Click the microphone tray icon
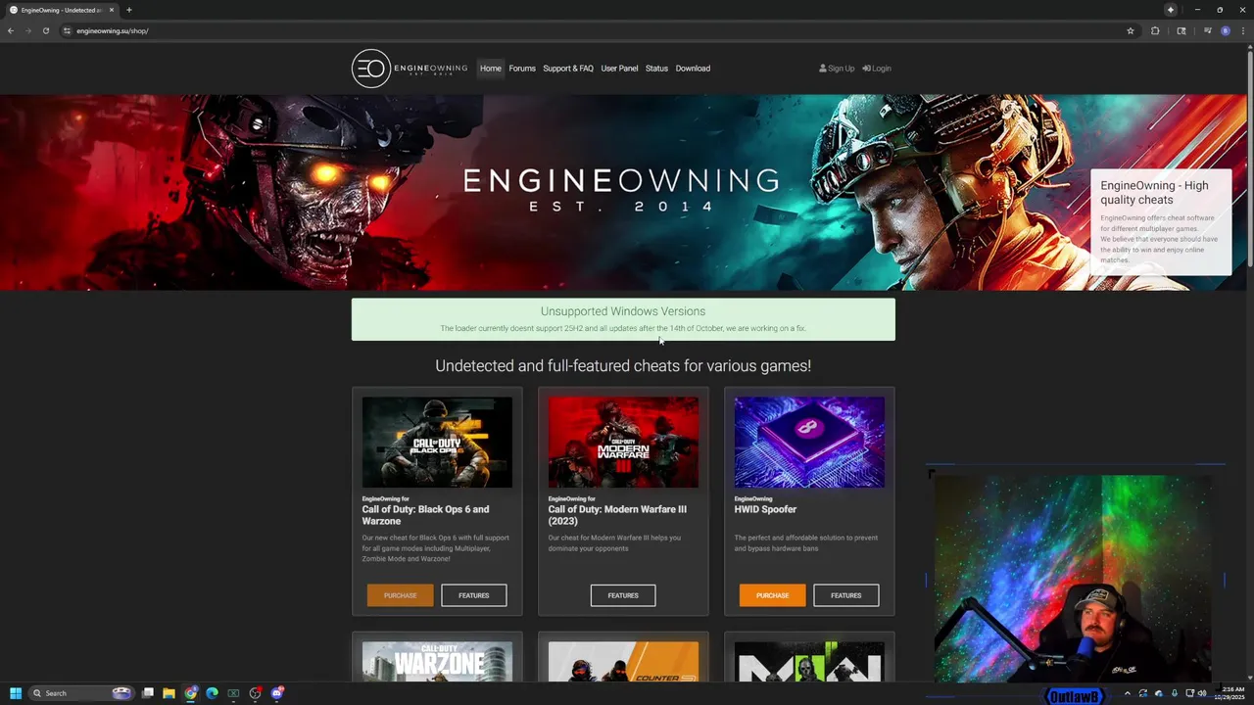The height and width of the screenshot is (705, 1254). point(1175,693)
